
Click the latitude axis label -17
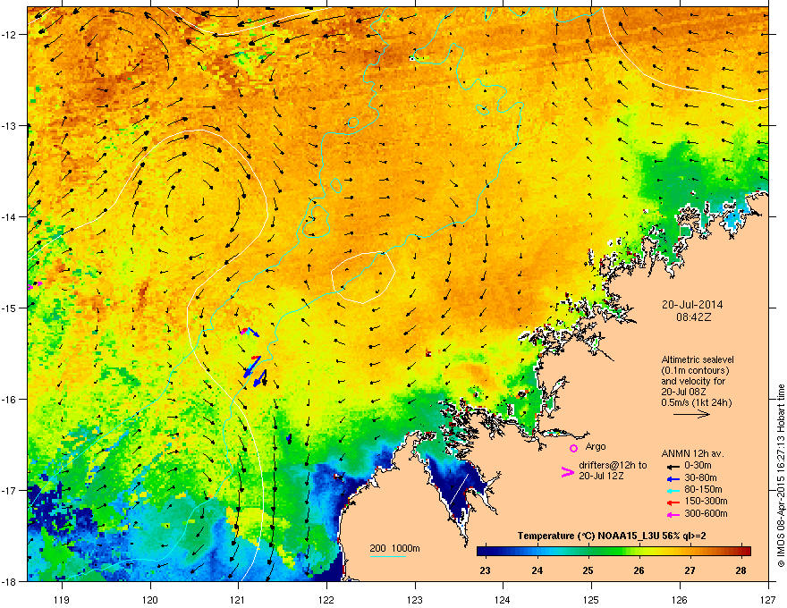[x=10, y=490]
